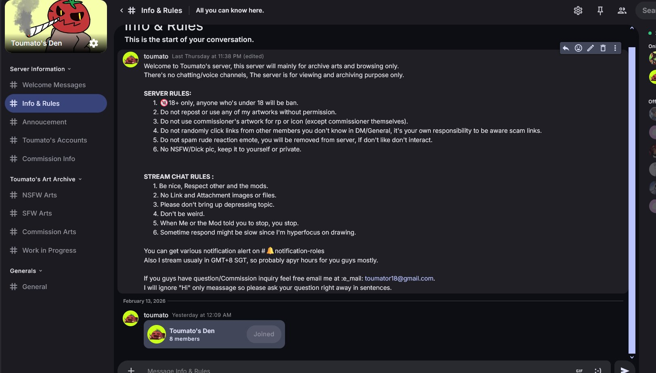
Task: Edit message with pencil icon
Action: pos(591,48)
